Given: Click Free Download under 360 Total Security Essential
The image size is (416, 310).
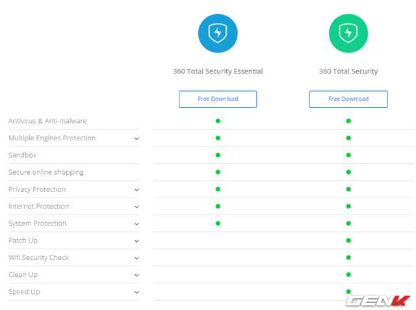Looking at the screenshot, I should [218, 99].
